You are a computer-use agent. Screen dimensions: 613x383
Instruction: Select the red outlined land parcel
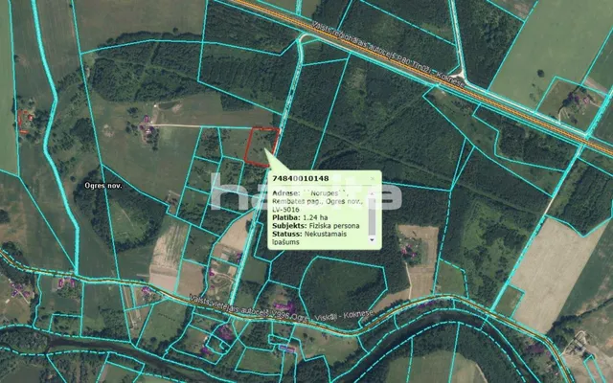click(261, 146)
